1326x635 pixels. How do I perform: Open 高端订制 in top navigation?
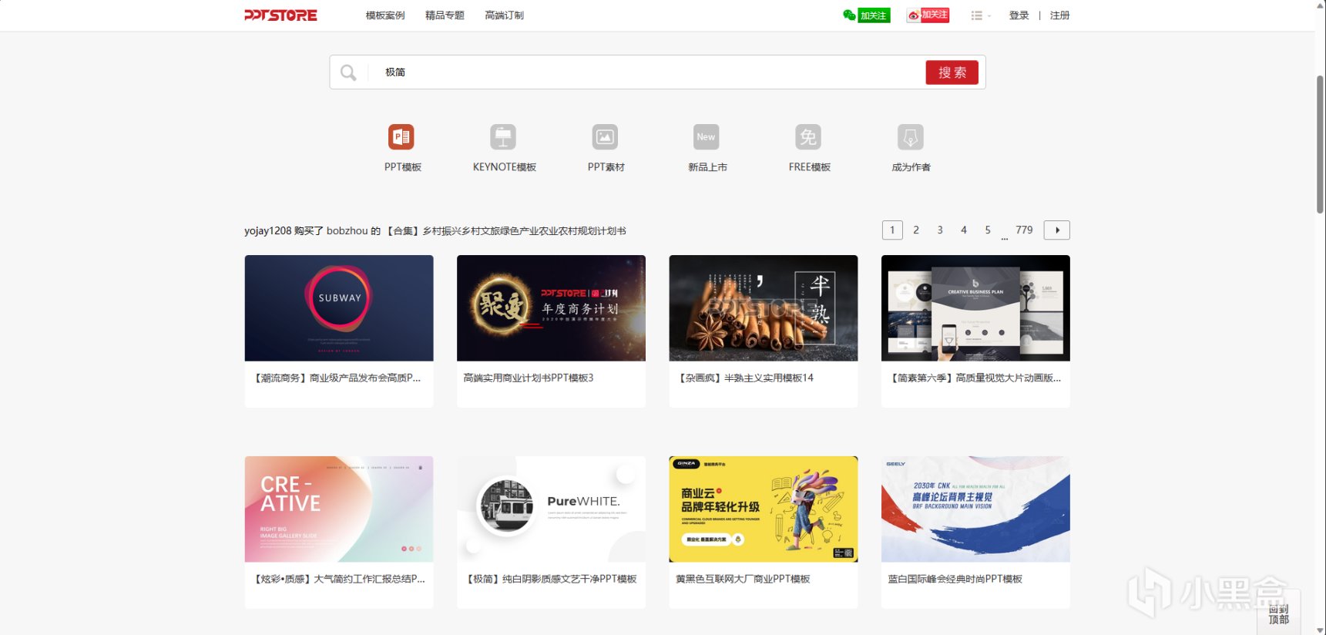(505, 15)
